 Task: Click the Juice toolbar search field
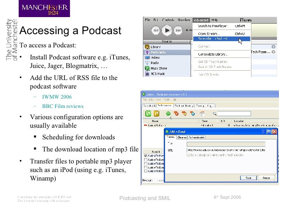(x=234, y=113)
